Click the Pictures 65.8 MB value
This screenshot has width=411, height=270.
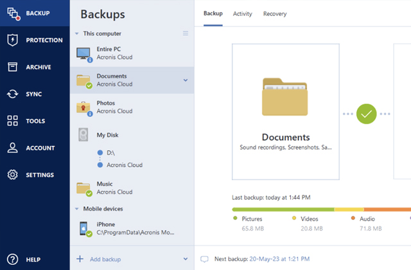252,229
